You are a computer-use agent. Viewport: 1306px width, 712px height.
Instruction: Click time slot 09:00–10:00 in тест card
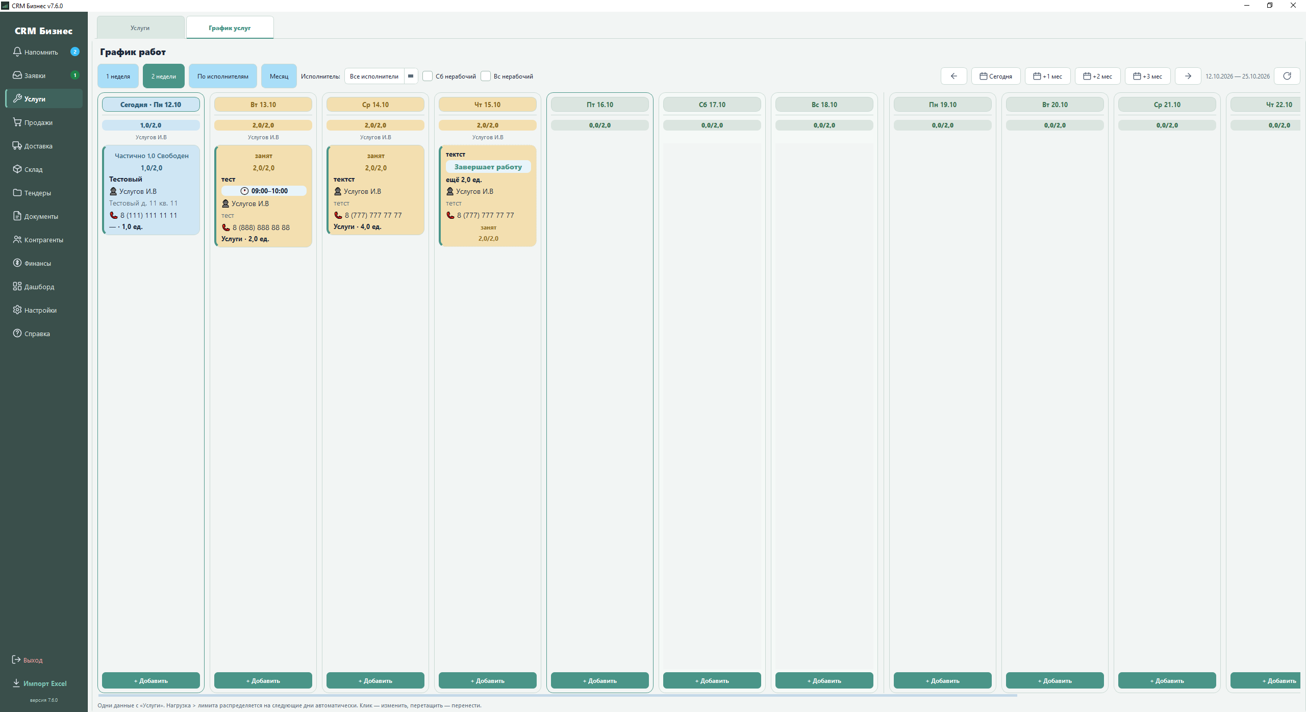[264, 191]
